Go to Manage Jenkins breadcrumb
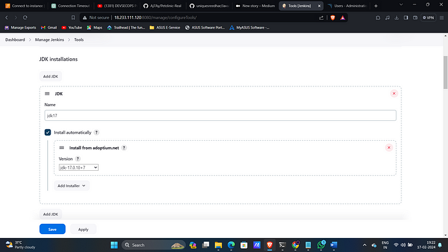Viewport: 448px width, 252px height. (49, 40)
